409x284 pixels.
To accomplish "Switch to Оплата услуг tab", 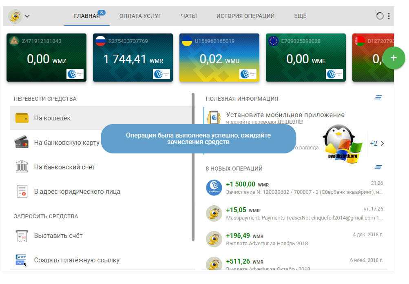I will tap(140, 16).
